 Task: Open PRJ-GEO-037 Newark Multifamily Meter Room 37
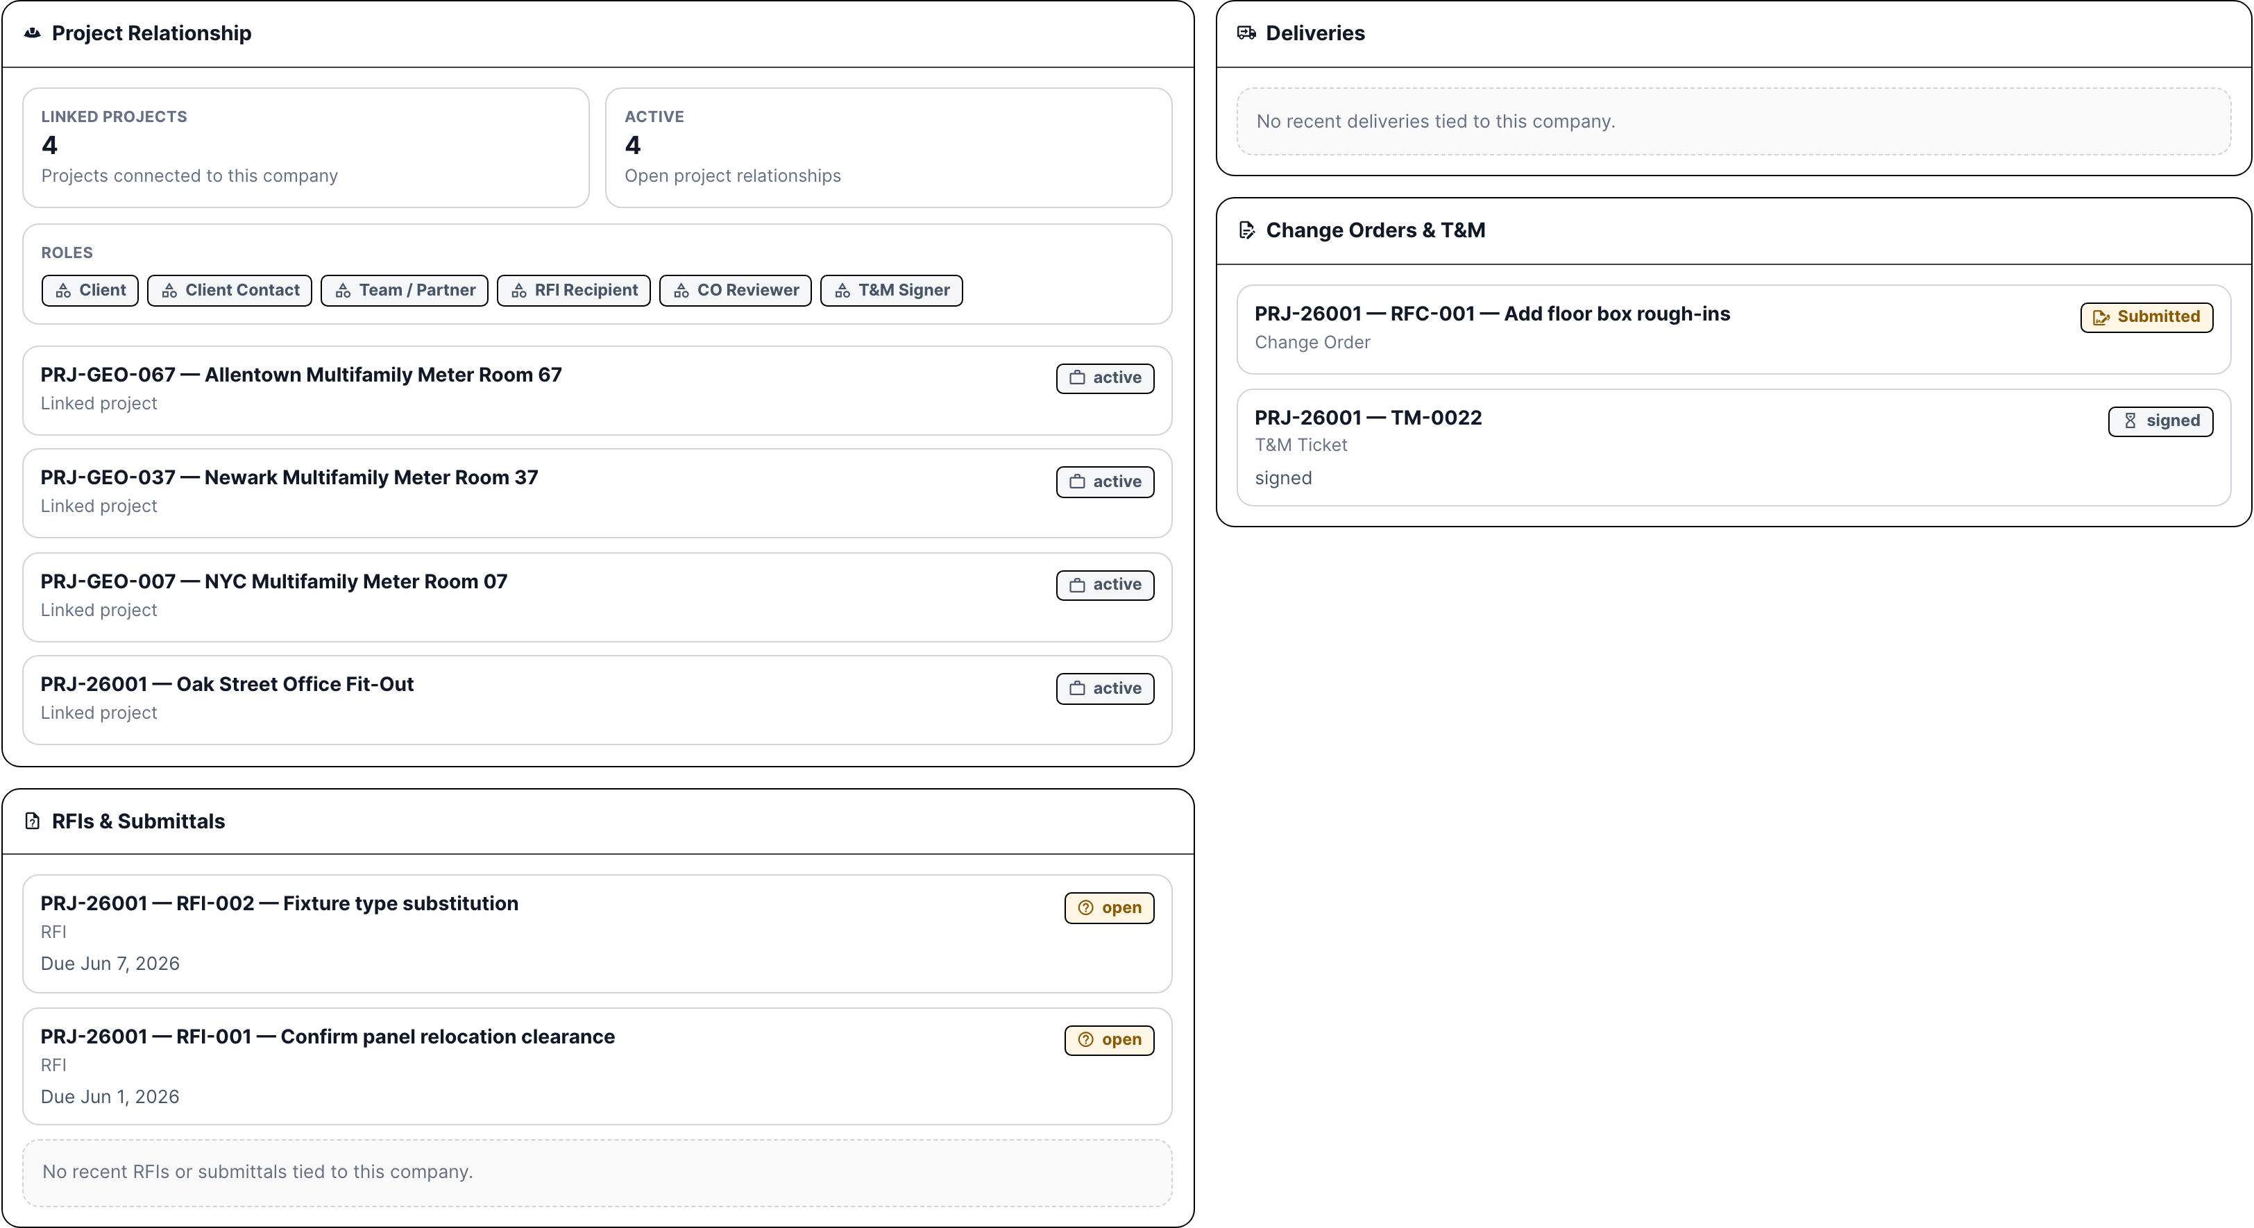point(598,493)
